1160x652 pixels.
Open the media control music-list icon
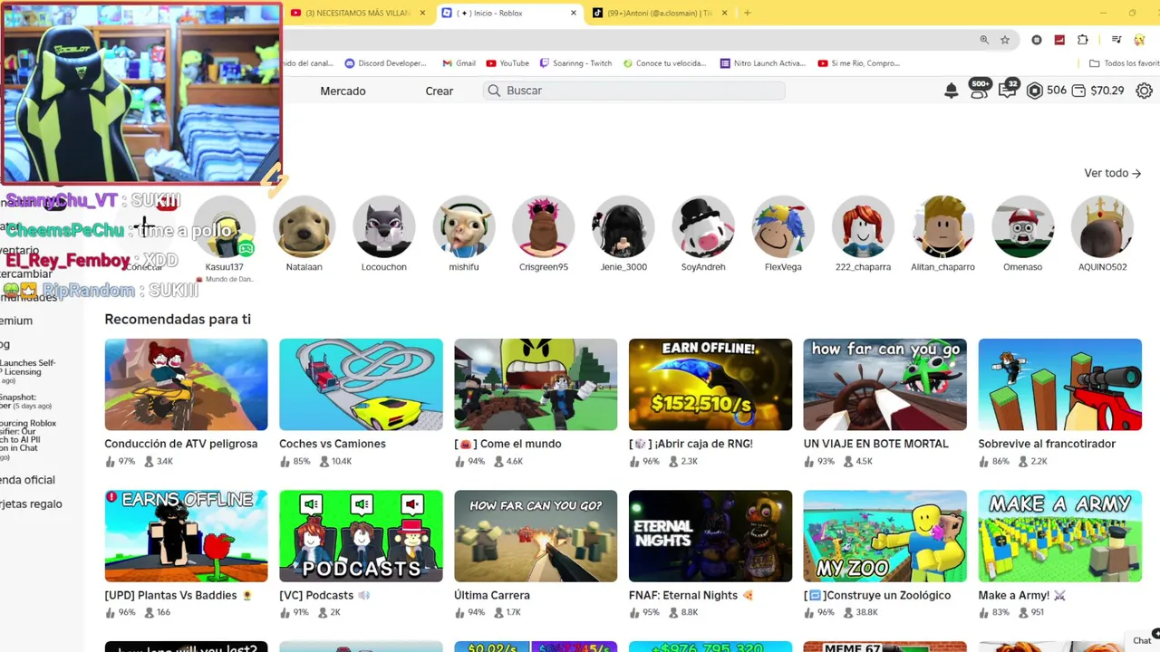click(1117, 40)
